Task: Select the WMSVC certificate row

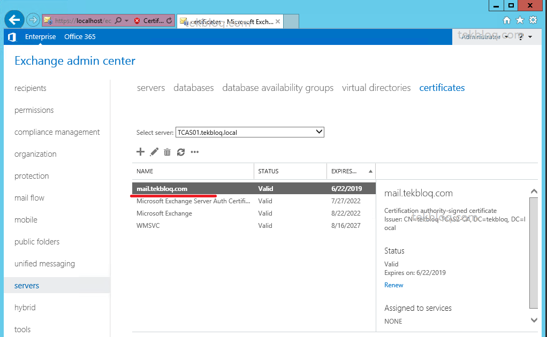Action: (x=254, y=226)
